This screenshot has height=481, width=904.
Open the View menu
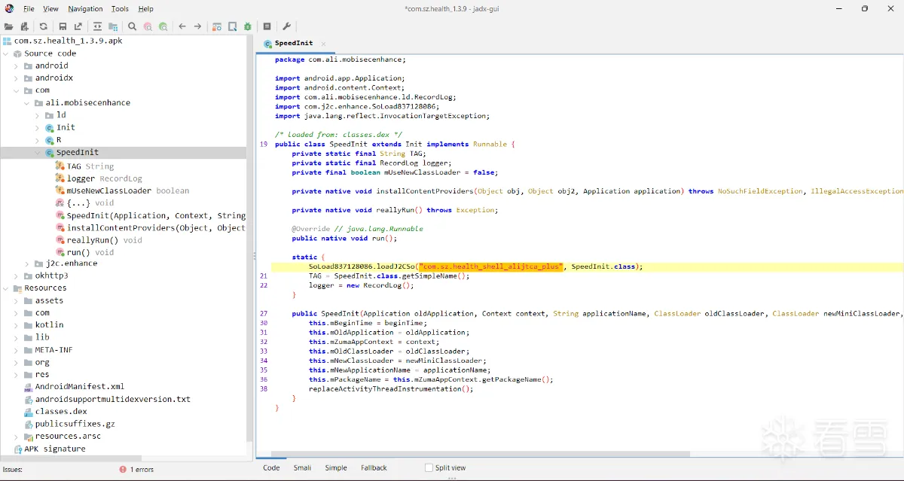pyautogui.click(x=50, y=9)
